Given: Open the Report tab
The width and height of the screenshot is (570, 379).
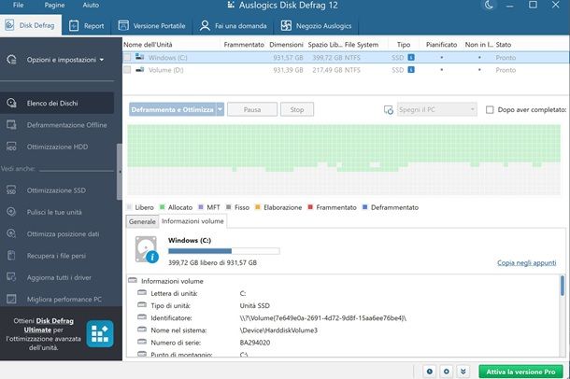Looking at the screenshot, I should point(88,26).
